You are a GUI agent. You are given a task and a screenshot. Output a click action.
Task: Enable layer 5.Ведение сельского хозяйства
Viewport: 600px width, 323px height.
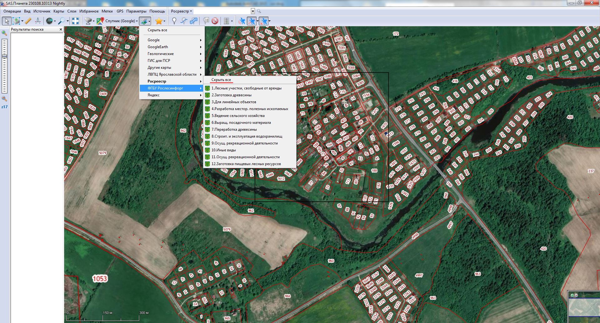[x=238, y=116]
